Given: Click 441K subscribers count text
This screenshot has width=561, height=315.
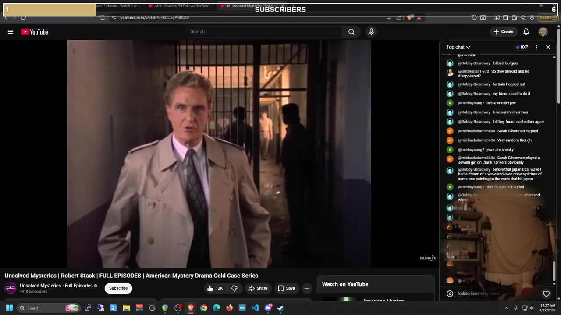Looking at the screenshot, I should click(x=33, y=292).
